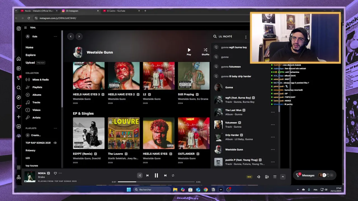Image resolution: width=358 pixels, height=201 pixels.
Task: Open TIDAL app from taskbar
Action: point(221,190)
